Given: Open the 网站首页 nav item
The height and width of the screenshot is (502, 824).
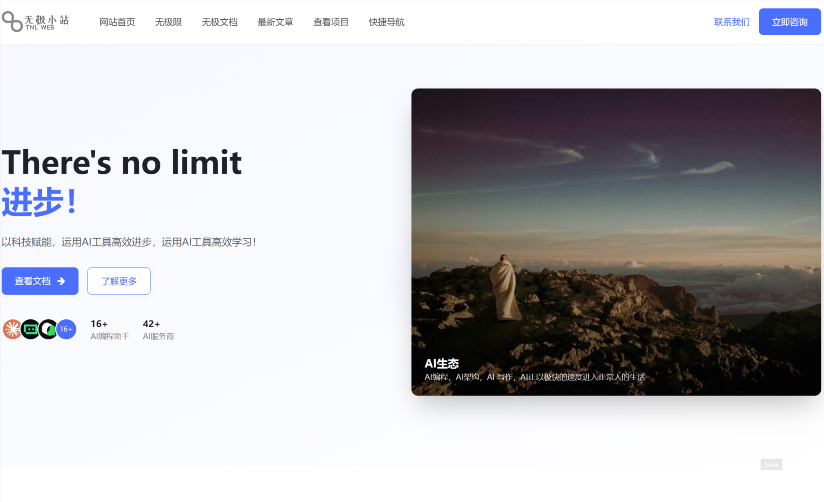Looking at the screenshot, I should 117,22.
